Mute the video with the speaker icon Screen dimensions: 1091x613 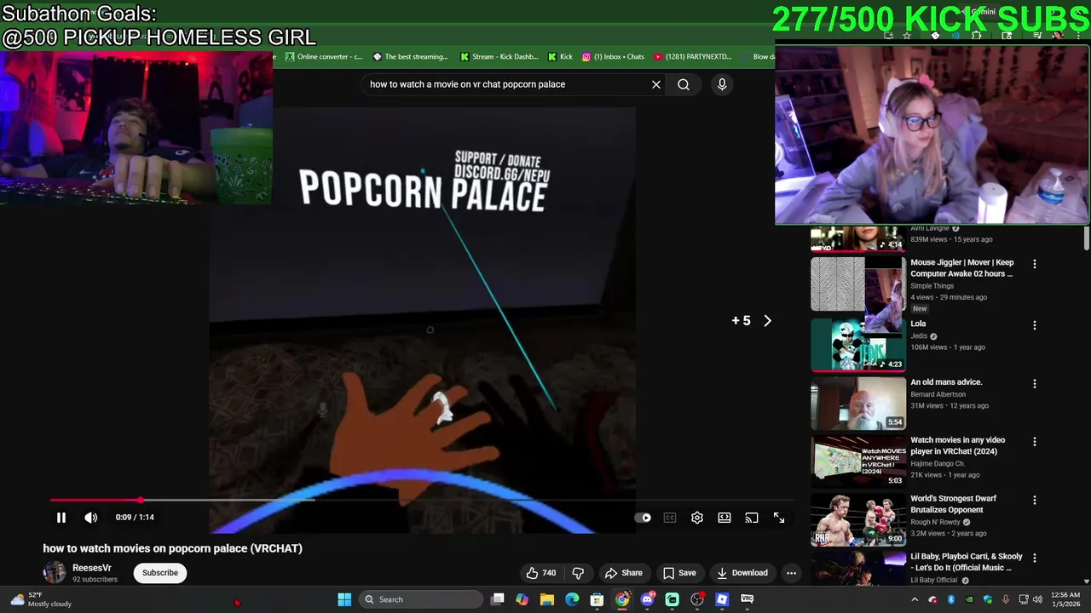click(90, 518)
